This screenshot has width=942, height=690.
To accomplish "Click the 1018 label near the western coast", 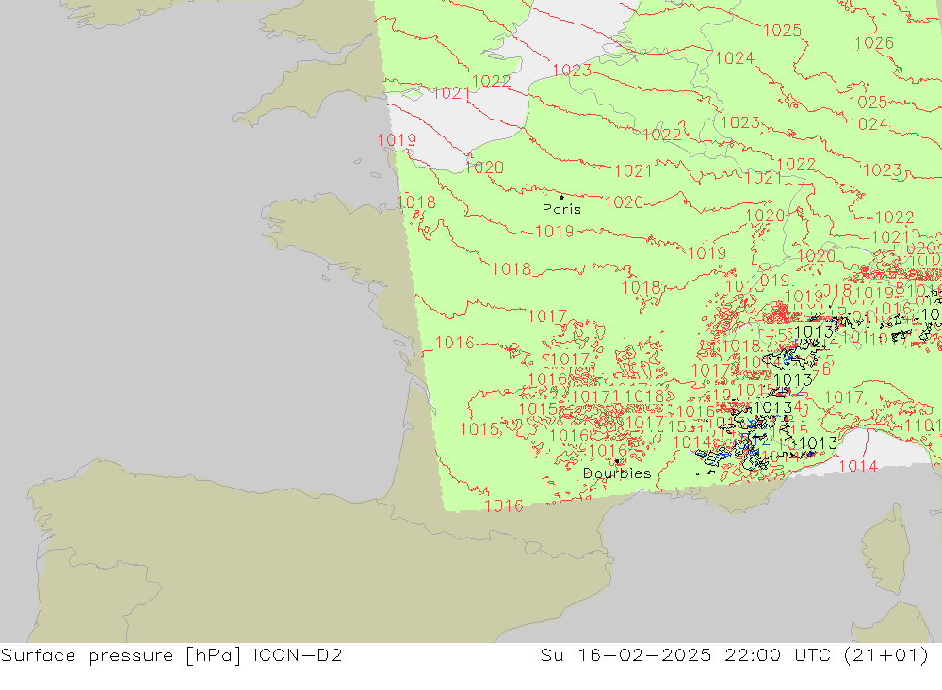I will 416,201.
